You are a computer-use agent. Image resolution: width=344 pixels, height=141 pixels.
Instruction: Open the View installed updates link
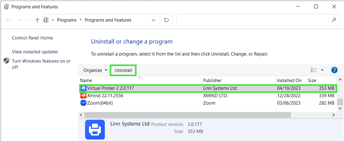35,52
